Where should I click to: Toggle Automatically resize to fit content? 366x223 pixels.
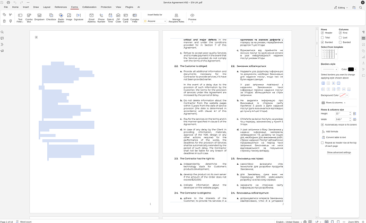click(x=323, y=124)
